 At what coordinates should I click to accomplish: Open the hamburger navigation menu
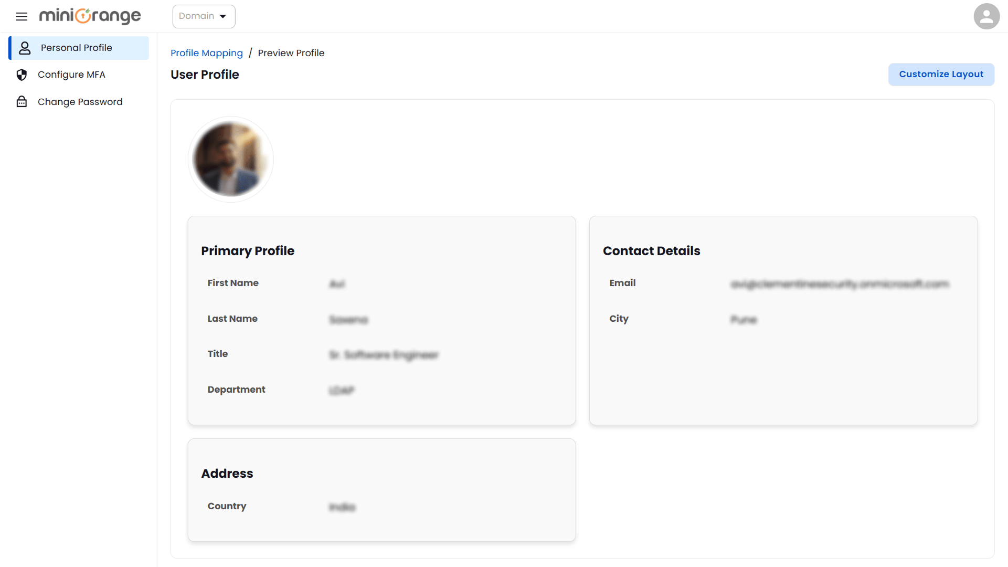[22, 16]
